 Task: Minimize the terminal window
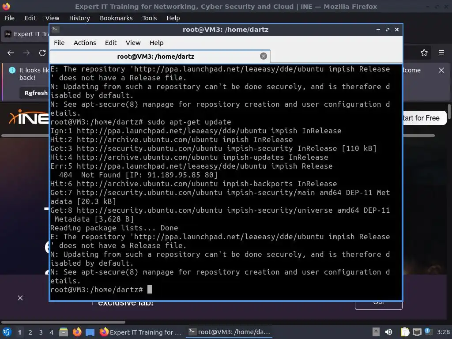click(378, 30)
